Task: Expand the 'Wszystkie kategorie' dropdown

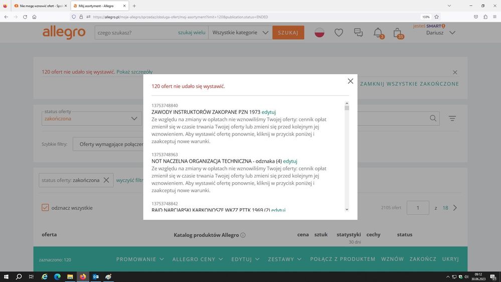Action: click(x=241, y=33)
